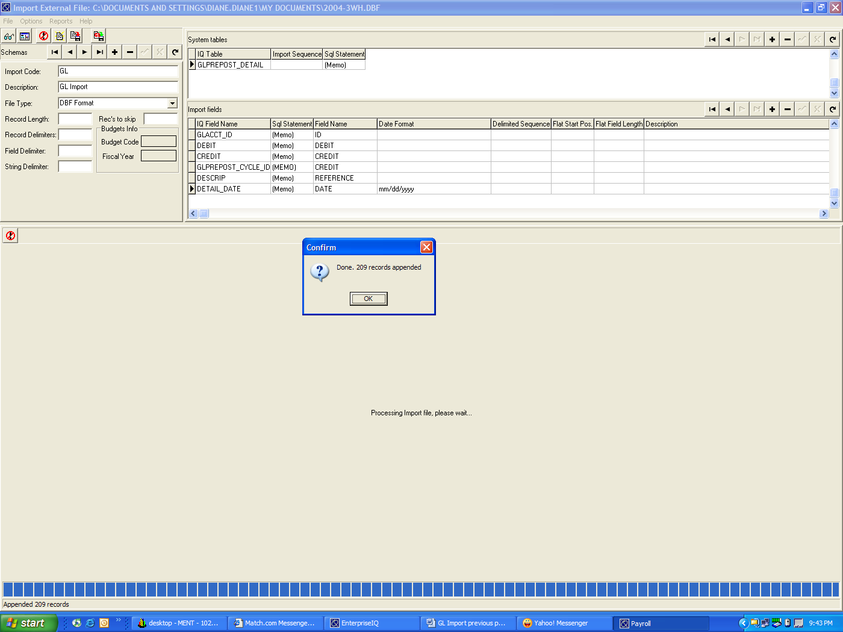Open the File Type dropdown

(172, 104)
